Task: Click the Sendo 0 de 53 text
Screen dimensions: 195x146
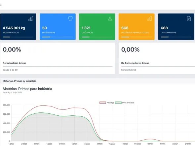Action: click(129, 70)
